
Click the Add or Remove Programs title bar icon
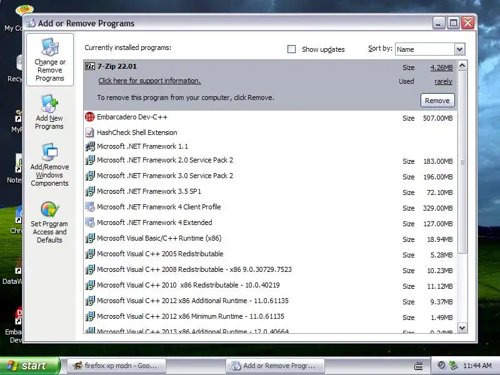pos(31,23)
